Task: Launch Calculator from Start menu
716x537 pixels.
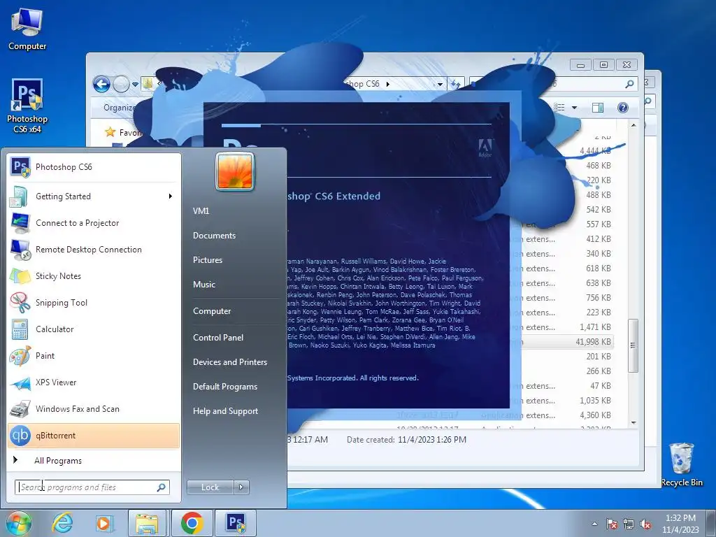Action: click(94, 329)
